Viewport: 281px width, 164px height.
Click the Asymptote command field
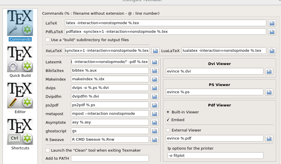point(110,122)
